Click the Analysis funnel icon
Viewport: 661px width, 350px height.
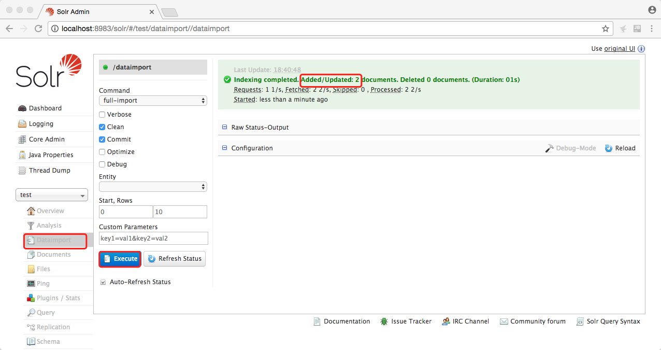(31, 226)
